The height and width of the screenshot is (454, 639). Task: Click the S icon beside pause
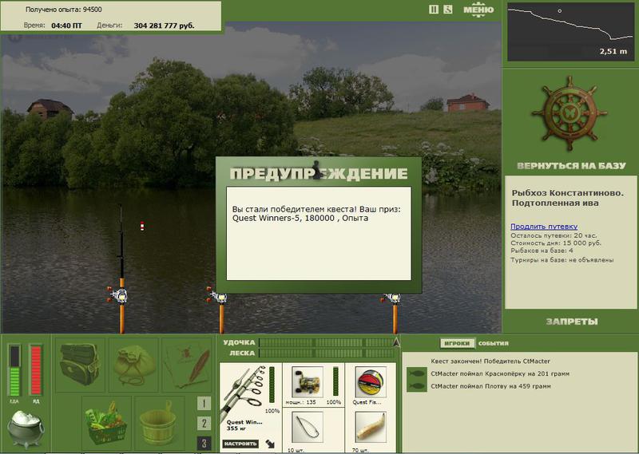point(448,10)
